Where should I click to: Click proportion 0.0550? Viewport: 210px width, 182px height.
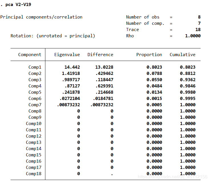tap(154, 80)
